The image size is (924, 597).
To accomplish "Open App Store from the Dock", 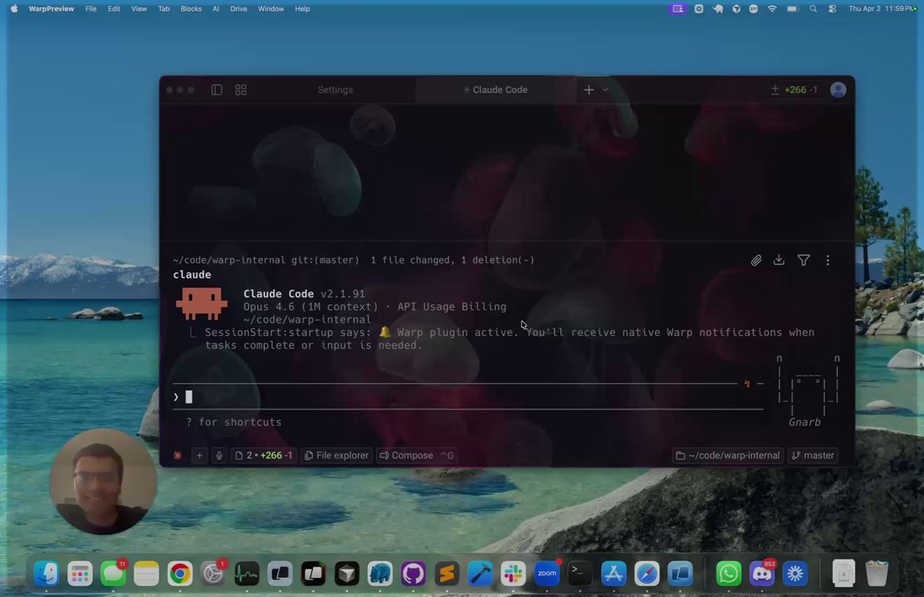I will tap(614, 573).
